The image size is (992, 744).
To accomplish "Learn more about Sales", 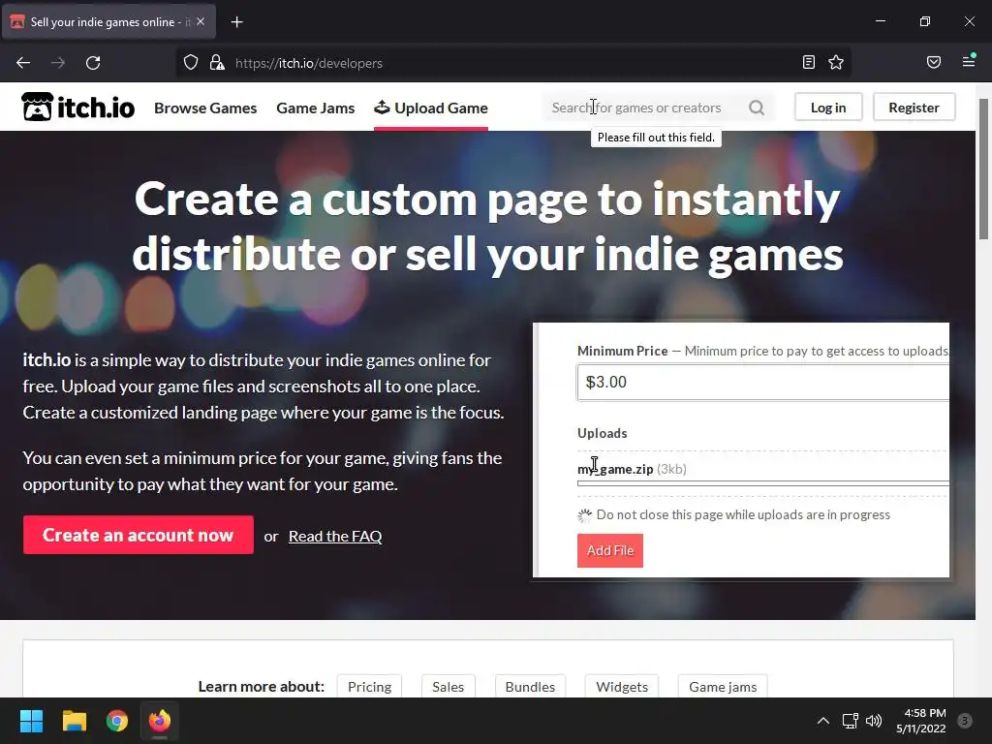I will point(448,687).
